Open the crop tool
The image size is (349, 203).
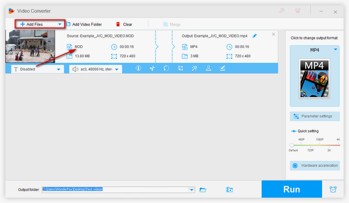pos(180,68)
